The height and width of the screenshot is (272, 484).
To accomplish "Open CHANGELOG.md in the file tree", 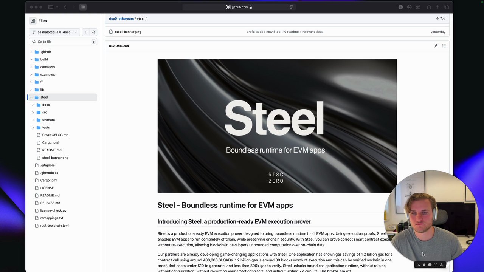I will click(55, 135).
